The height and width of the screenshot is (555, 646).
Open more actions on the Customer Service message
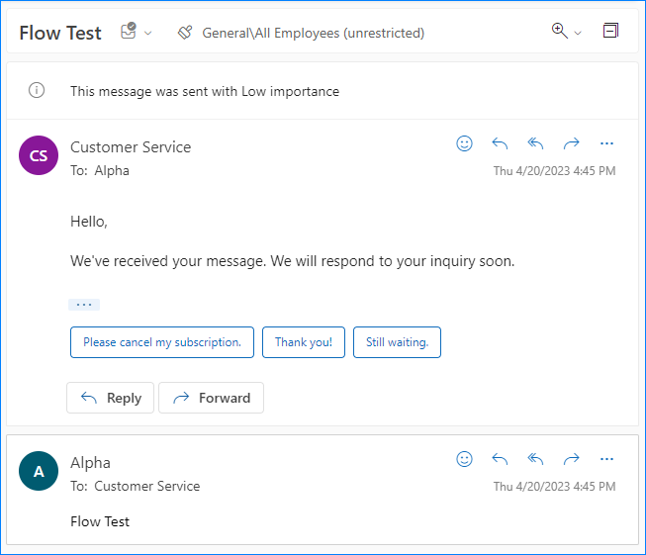606,143
